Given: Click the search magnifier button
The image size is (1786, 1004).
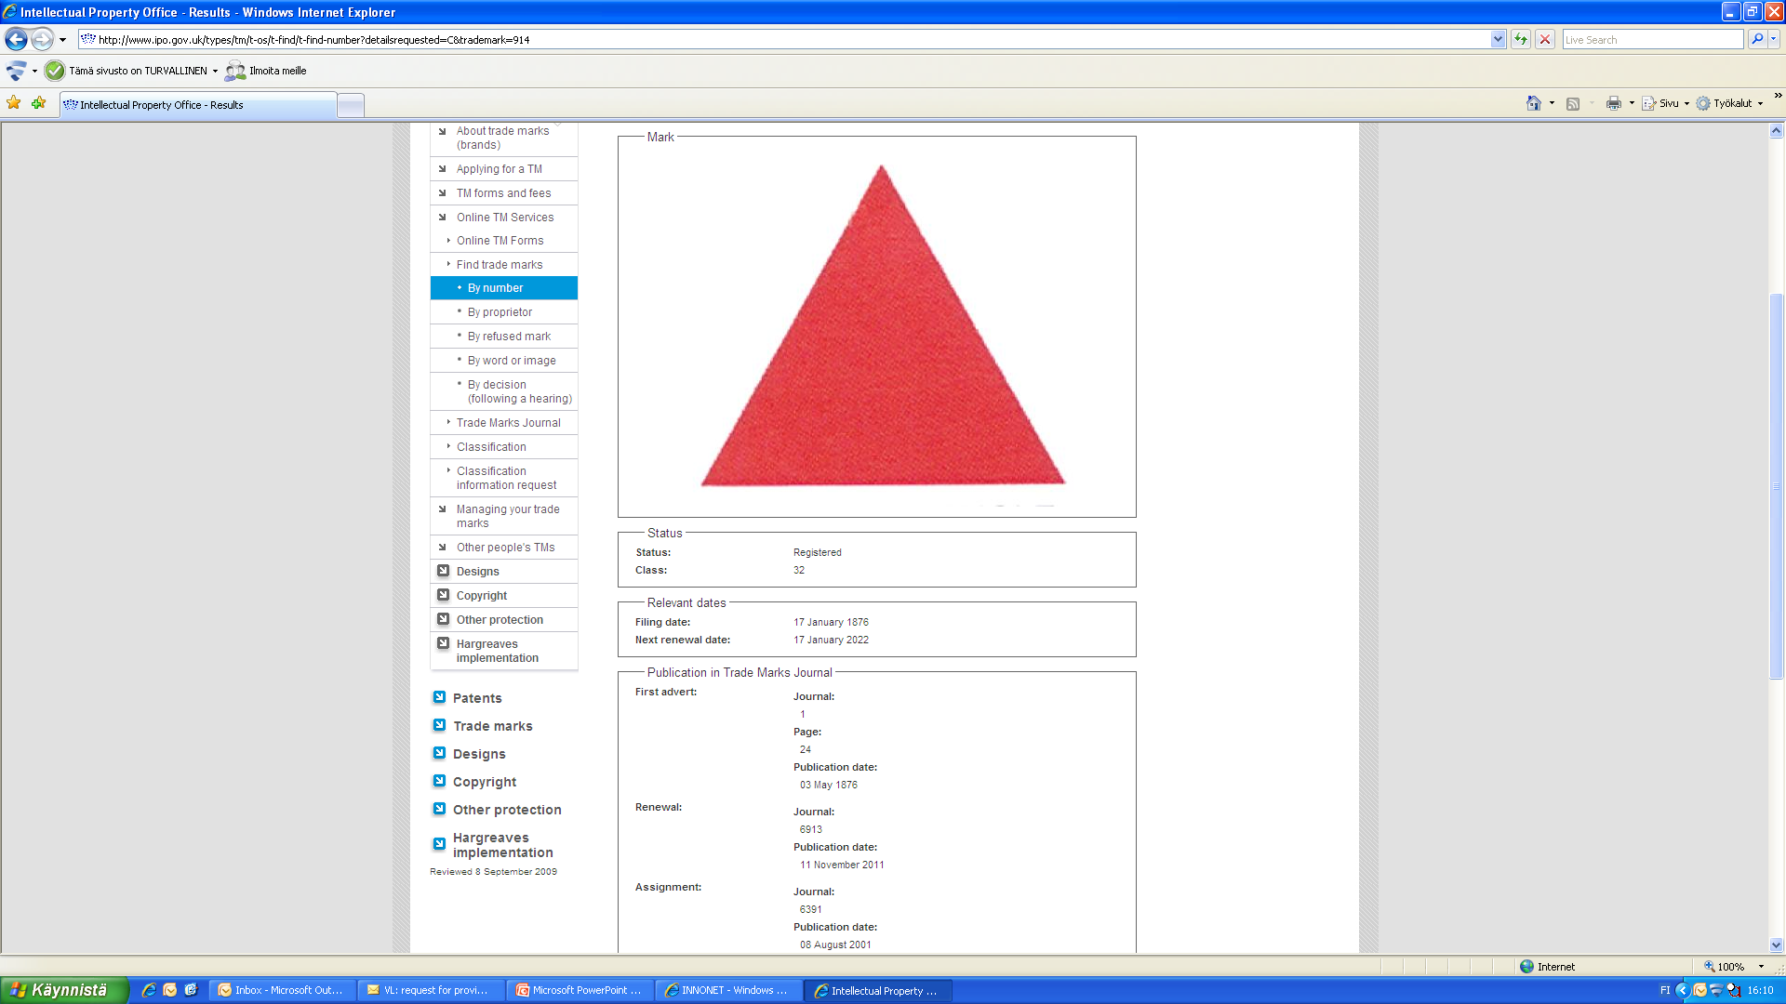Looking at the screenshot, I should click(x=1757, y=40).
